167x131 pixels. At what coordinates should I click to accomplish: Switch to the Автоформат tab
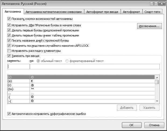point(132,12)
